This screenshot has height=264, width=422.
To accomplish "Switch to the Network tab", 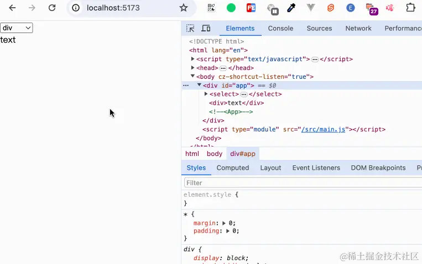I will tap(358, 28).
